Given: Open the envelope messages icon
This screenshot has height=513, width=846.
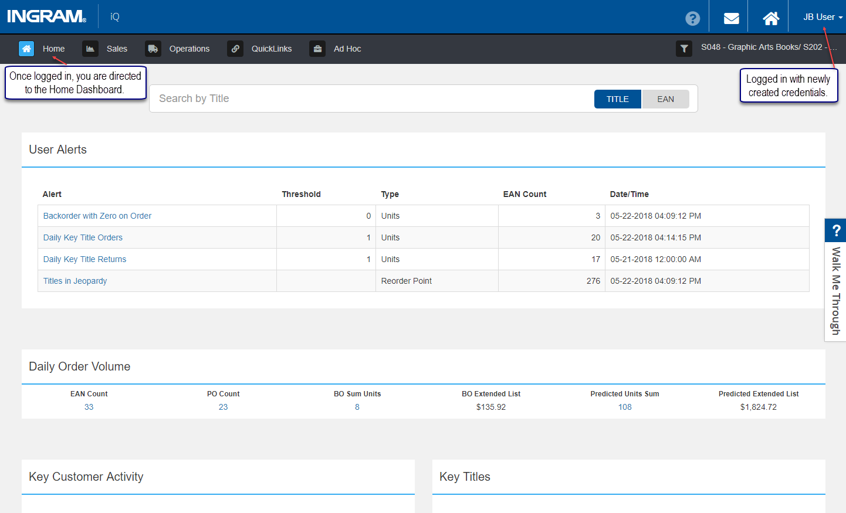Looking at the screenshot, I should (x=731, y=18).
